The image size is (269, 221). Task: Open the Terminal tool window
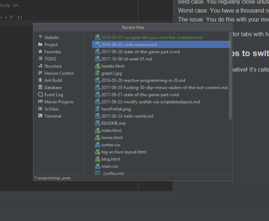[x=53, y=116]
